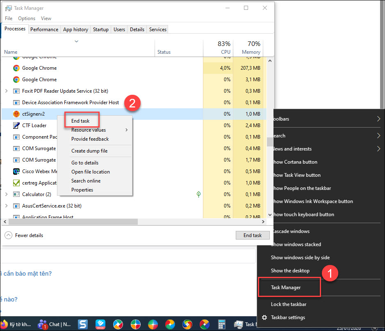Screen dimensions: 385x331
Task: Open Firefox from the taskbar
Action: tap(4, 324)
